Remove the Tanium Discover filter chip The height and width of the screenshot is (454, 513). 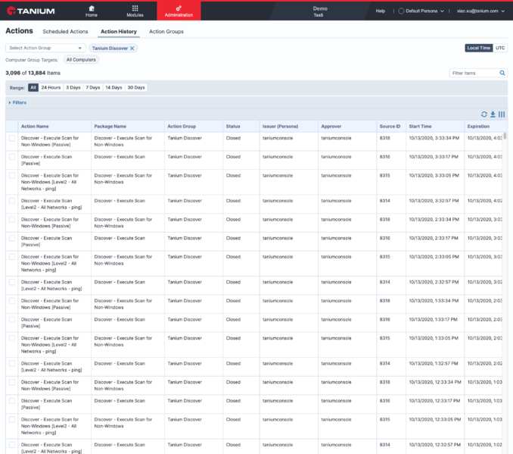132,49
